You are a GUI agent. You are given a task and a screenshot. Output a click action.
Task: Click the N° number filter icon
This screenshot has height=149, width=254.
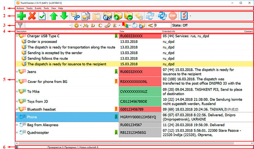(86, 26)
